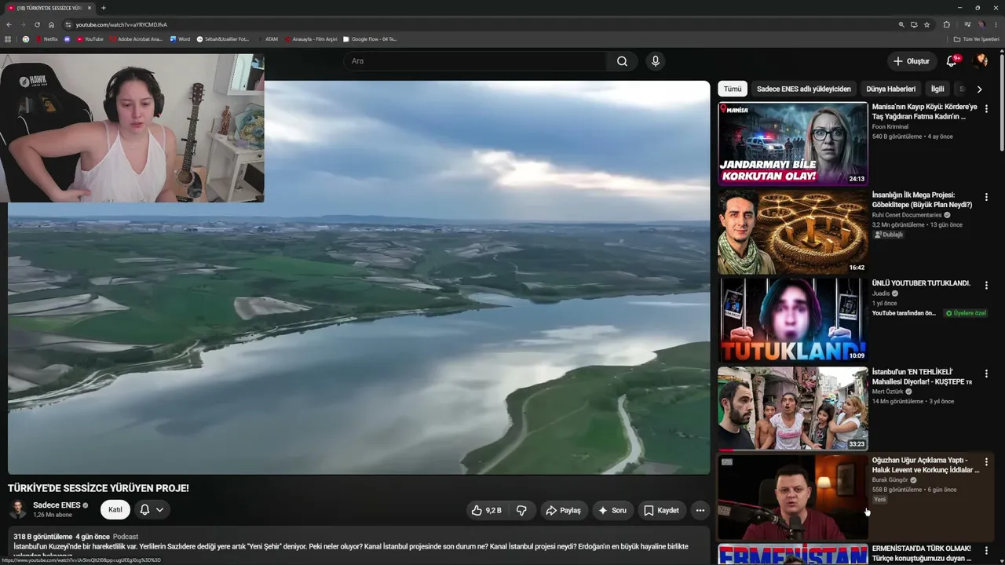Viewport: 1005px width, 565px height.
Task: Open the Word bookmark
Action: [180, 38]
